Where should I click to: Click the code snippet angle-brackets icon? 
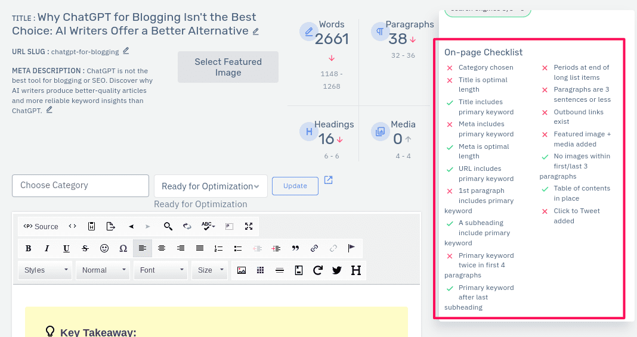[72, 226]
